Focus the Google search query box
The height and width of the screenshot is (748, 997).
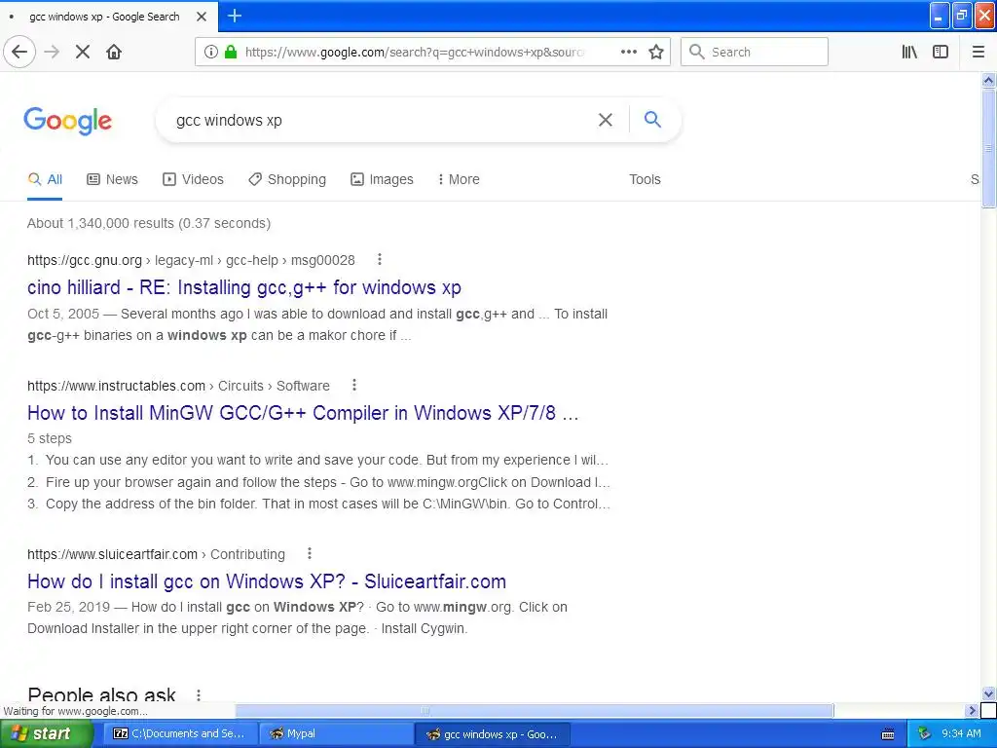pos(382,120)
